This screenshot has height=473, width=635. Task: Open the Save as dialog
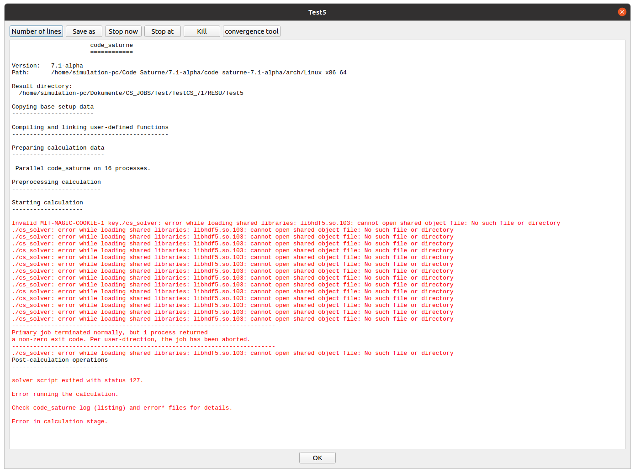[84, 31]
